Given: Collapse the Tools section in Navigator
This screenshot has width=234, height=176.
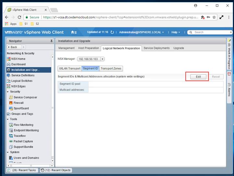Looking at the screenshot, I should pos(8,119).
